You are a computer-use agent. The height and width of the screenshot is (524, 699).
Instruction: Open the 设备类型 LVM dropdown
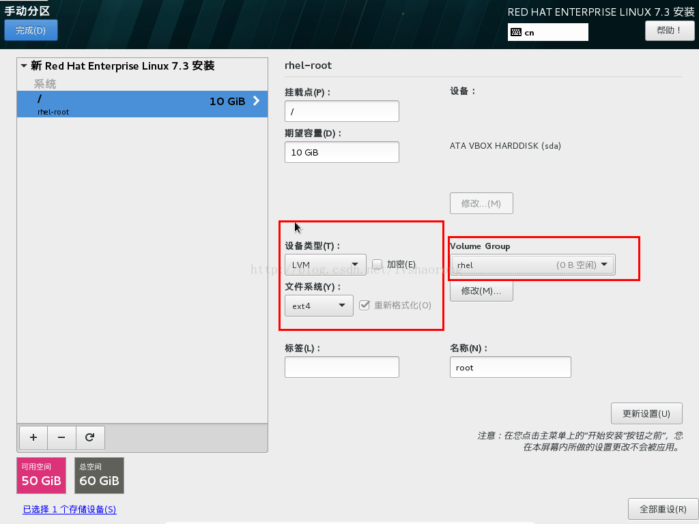pos(326,265)
